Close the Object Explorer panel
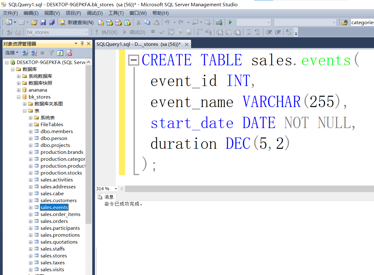Image resolution: width=374 pixels, height=275 pixels. (89, 44)
